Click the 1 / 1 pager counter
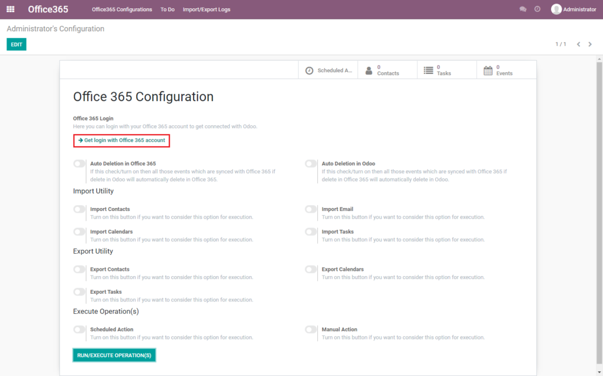This screenshot has height=376, width=603. pyautogui.click(x=561, y=44)
